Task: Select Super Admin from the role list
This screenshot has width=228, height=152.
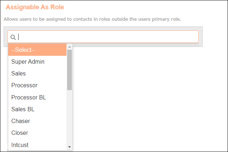Action: 38,62
